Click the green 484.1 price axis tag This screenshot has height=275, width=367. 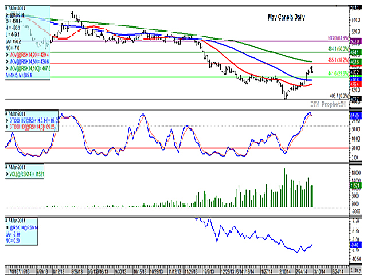pyautogui.click(x=356, y=53)
